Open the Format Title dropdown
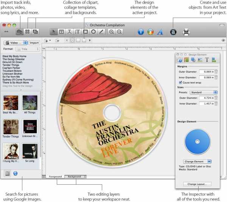 click(x=28, y=49)
